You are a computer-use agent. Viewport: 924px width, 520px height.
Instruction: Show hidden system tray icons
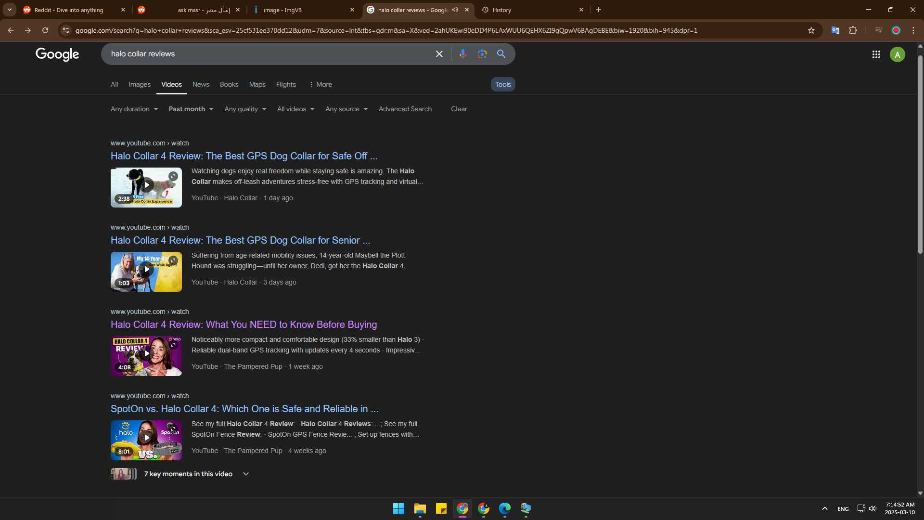coord(824,508)
